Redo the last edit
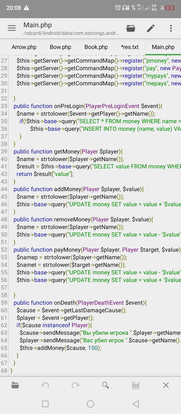Image resolution: width=181 pixels, height=414 pixels. 75,385
